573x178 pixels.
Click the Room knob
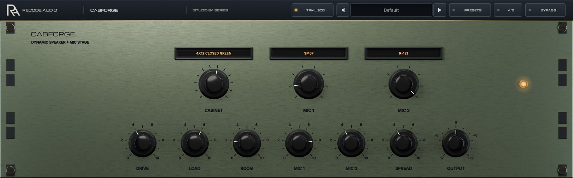click(x=247, y=143)
